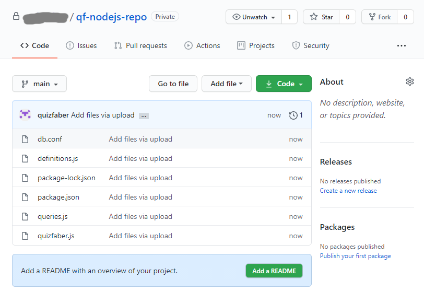The height and width of the screenshot is (291, 424).
Task: Click the file icon beside queries.js
Action: coord(25,216)
